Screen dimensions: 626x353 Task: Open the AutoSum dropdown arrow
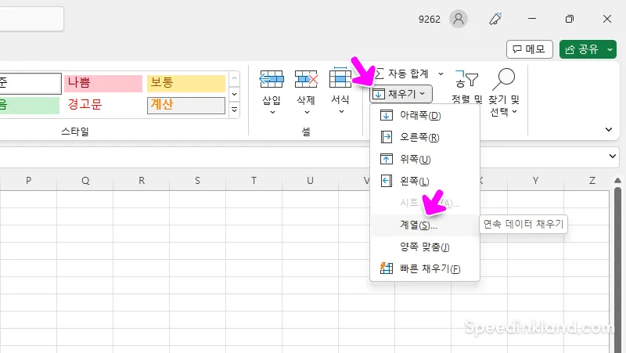pos(441,74)
